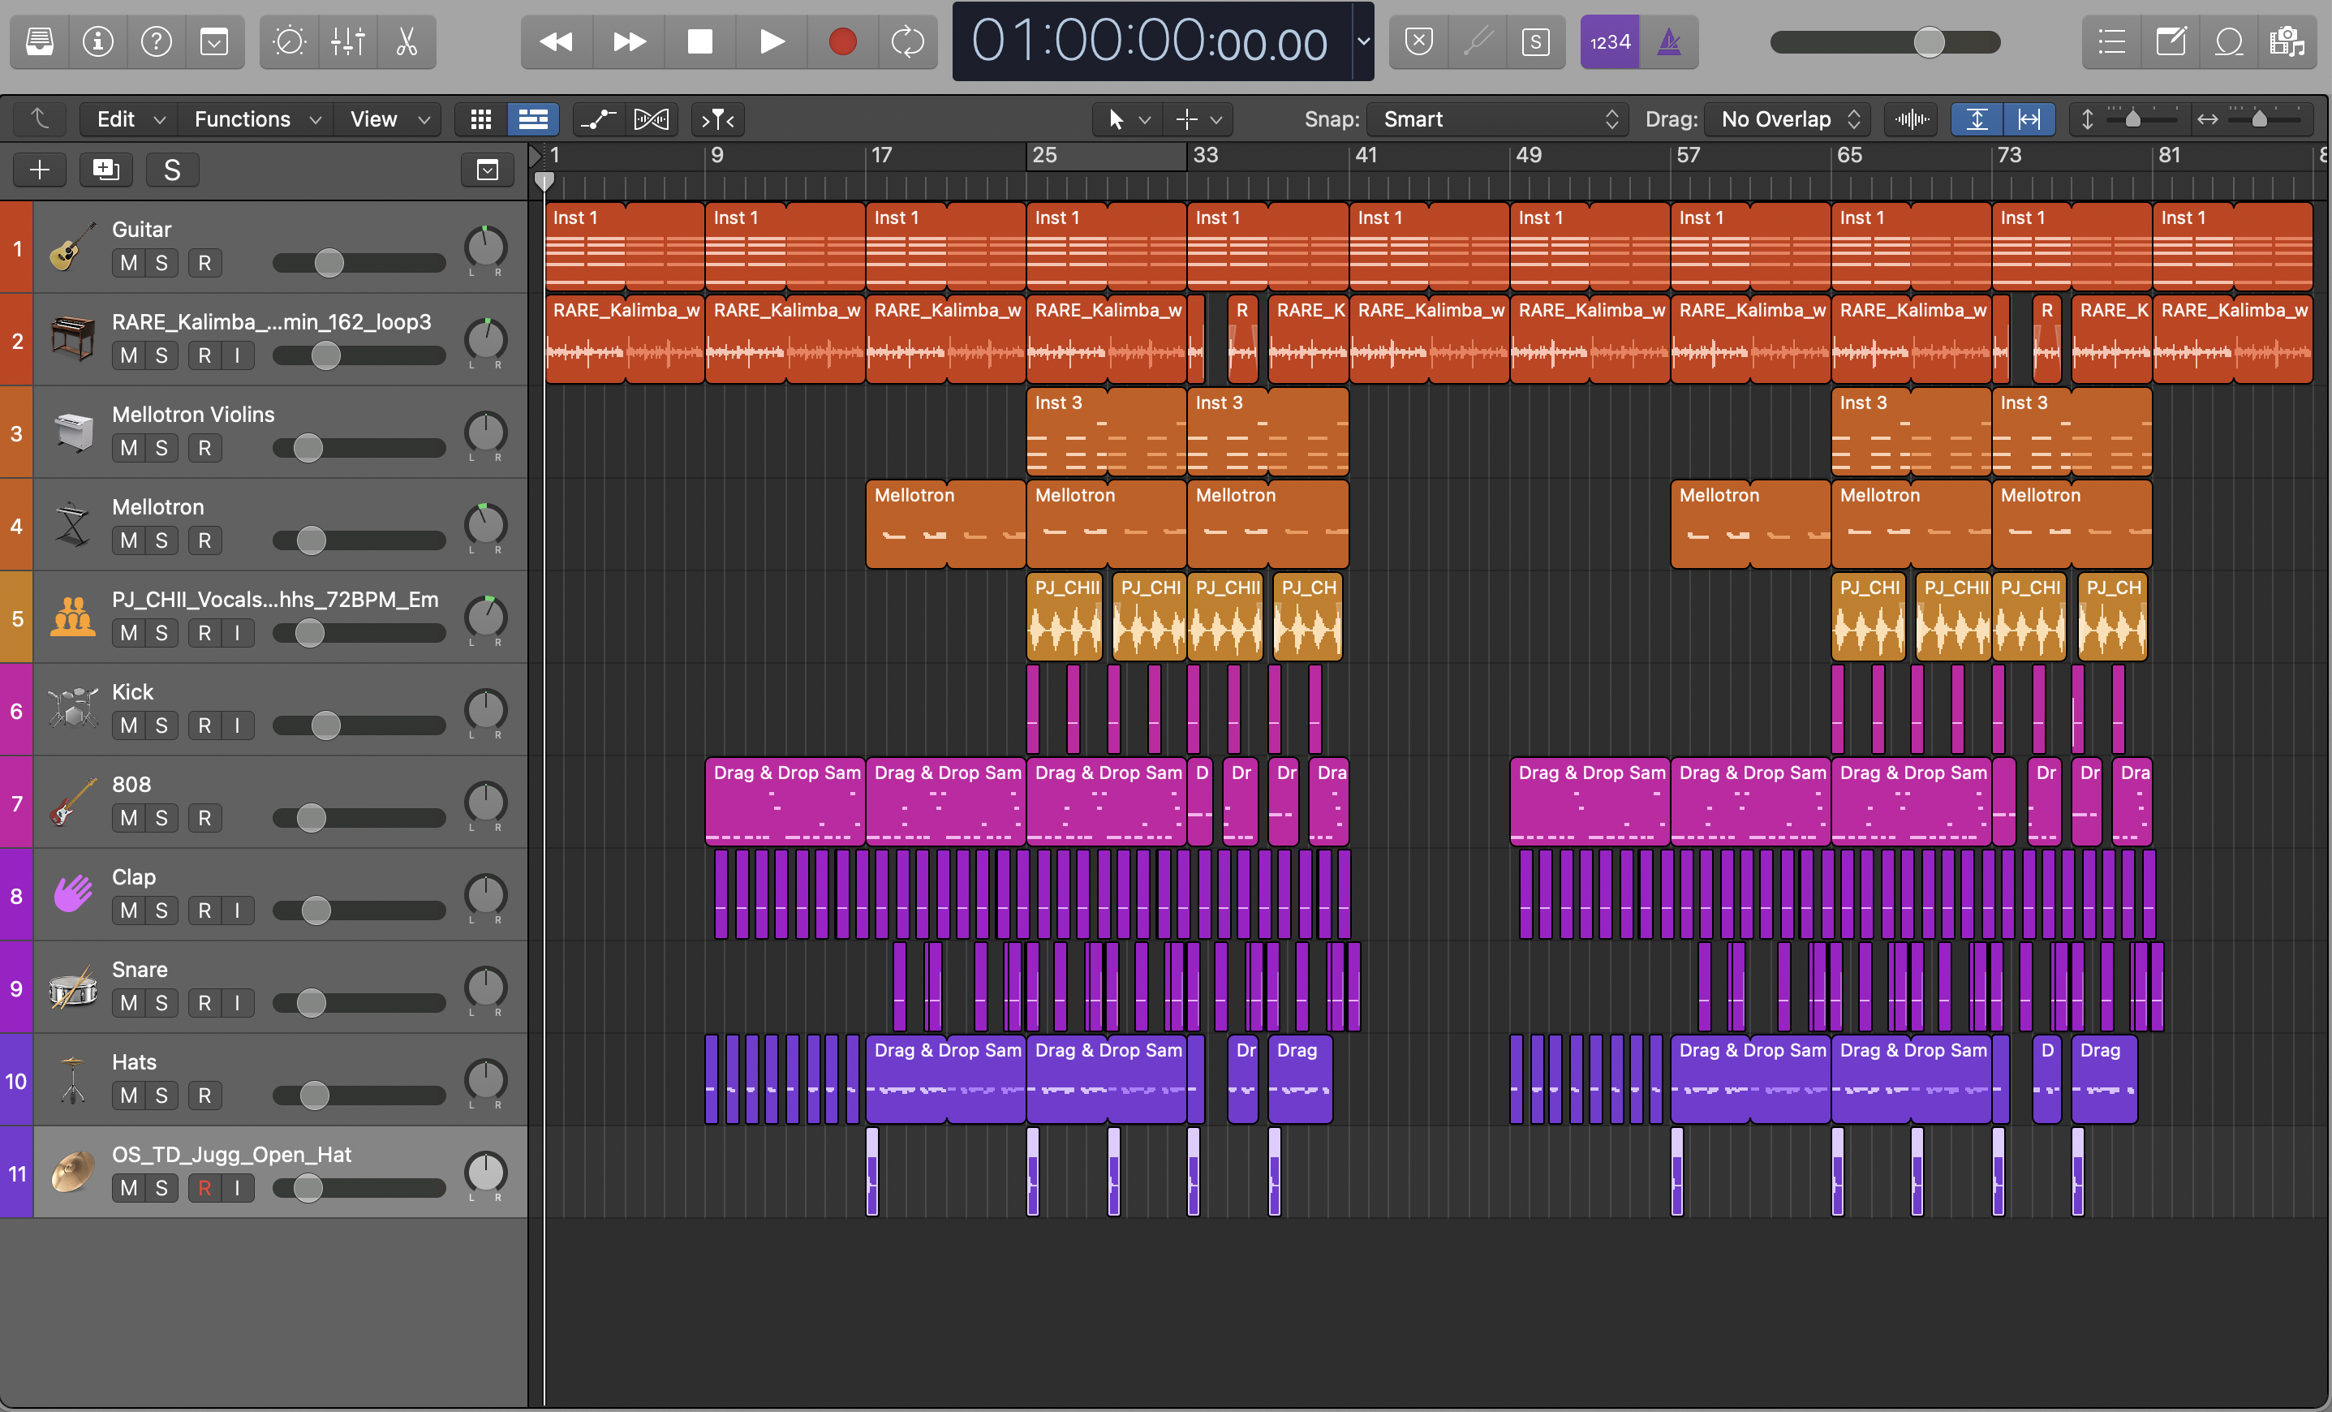This screenshot has height=1412, width=2332.
Task: Switch to grid view icon
Action: tap(481, 119)
